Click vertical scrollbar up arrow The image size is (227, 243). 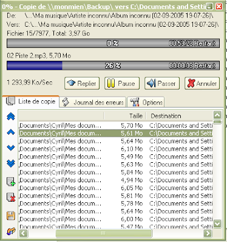217,115
